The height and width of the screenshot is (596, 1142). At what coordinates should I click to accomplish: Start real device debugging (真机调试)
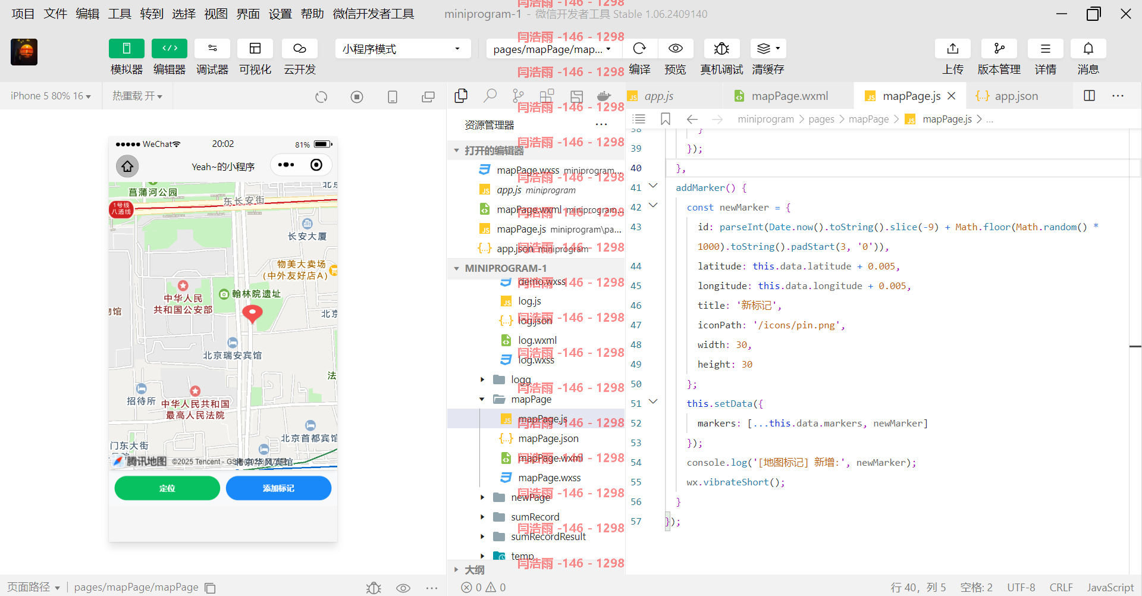pos(721,49)
